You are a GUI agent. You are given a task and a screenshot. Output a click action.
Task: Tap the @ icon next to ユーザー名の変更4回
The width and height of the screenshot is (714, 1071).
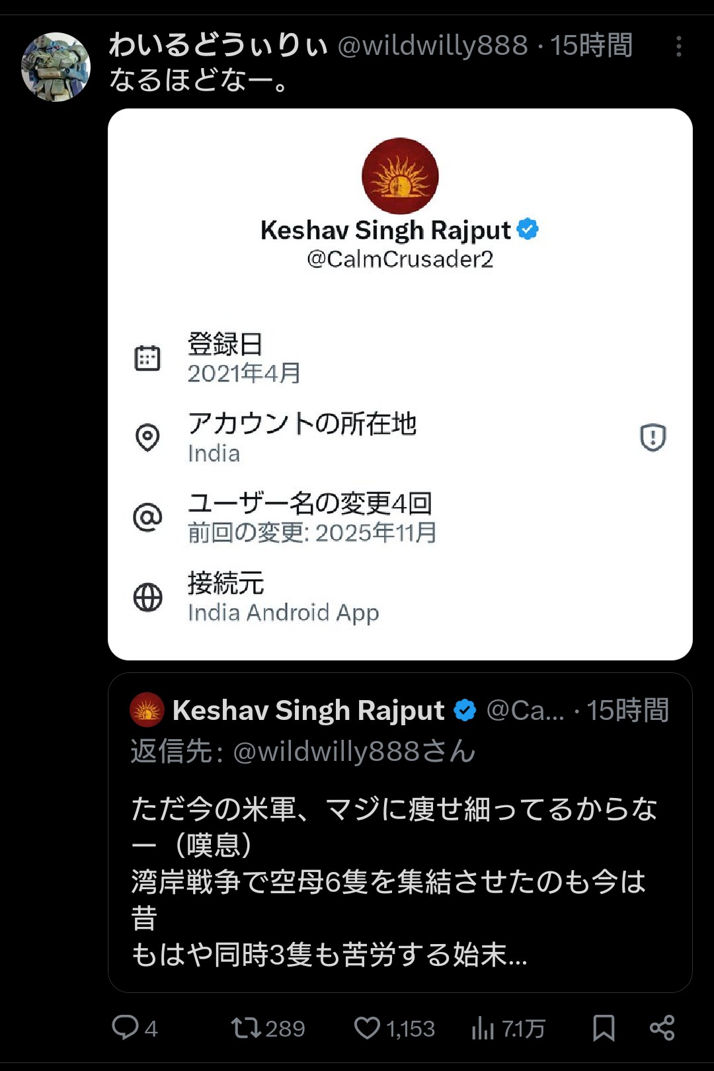[x=147, y=517]
